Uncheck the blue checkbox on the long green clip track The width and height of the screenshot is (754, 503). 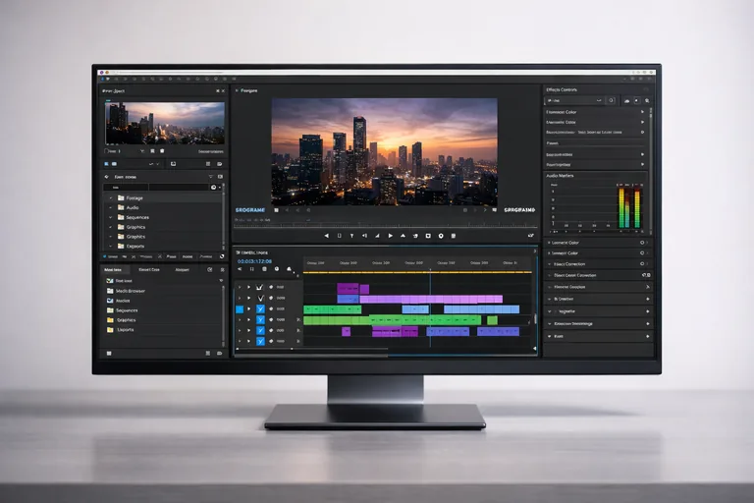(260, 320)
